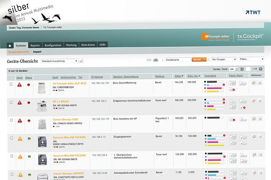Click the TWT logo
This screenshot has height=180, width=271.
(x=253, y=12)
